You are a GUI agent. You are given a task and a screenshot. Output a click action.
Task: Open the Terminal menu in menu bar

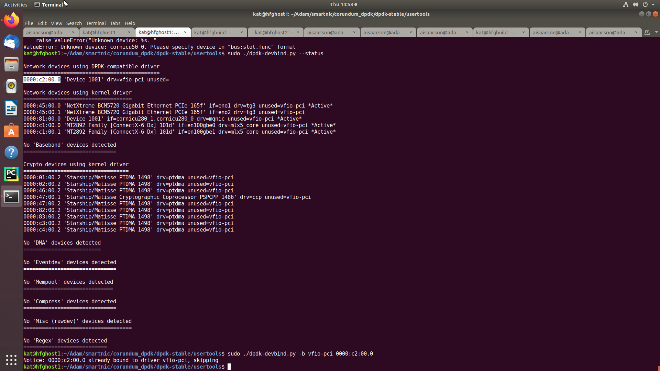click(96, 23)
